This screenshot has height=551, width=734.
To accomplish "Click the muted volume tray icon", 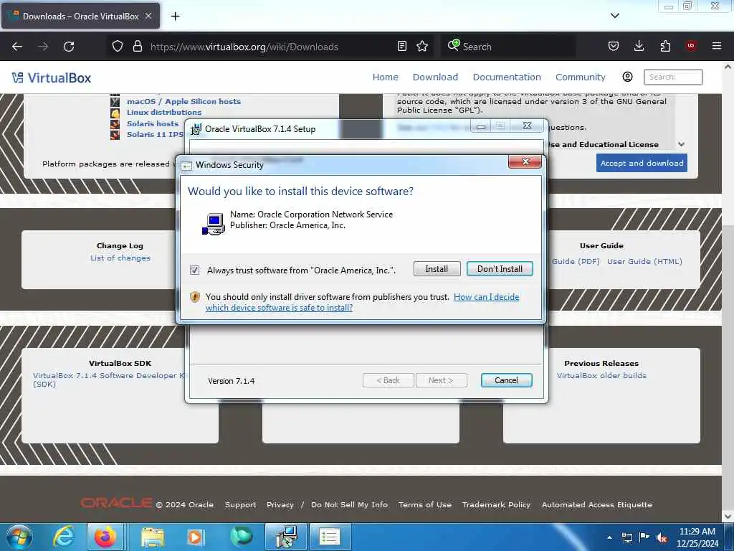I will (662, 538).
